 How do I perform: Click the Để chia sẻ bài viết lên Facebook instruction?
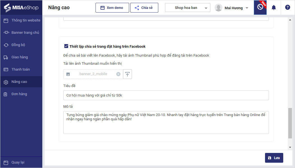coord(136,55)
